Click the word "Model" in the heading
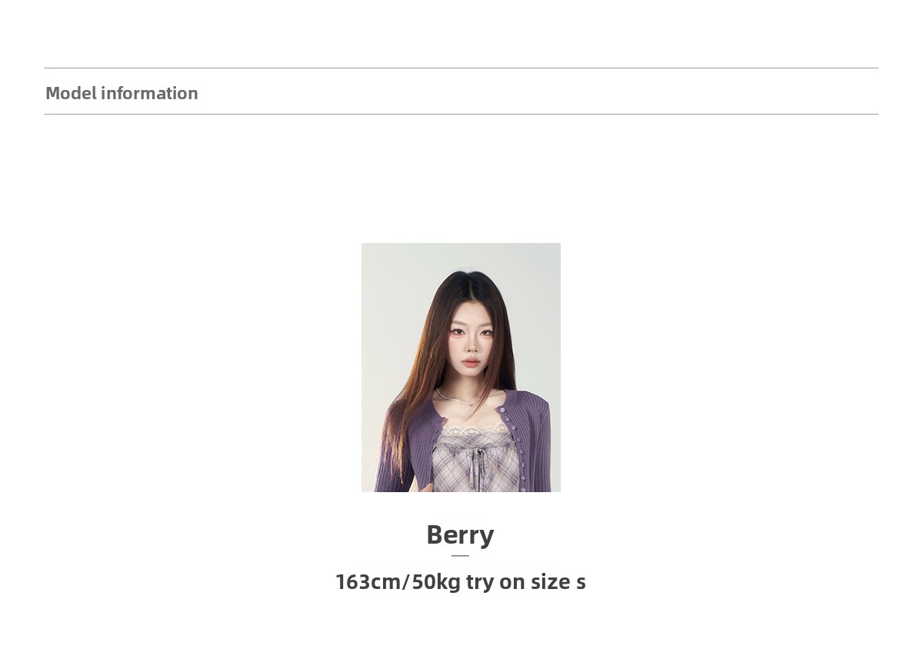This screenshot has width=923, height=659. [71, 93]
